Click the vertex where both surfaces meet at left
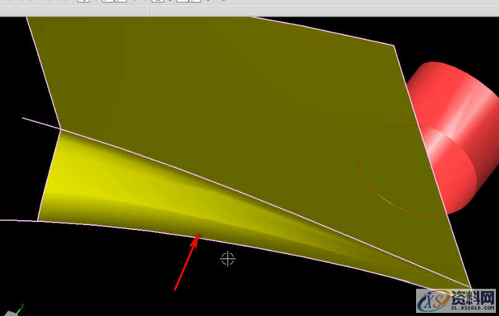Screen dimensions: 499x316 click(60, 129)
